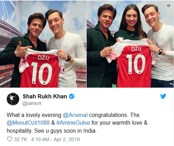The image size is (174, 146).
Task: Click the Shah Rukh Khan display name
Action: point(45,96)
